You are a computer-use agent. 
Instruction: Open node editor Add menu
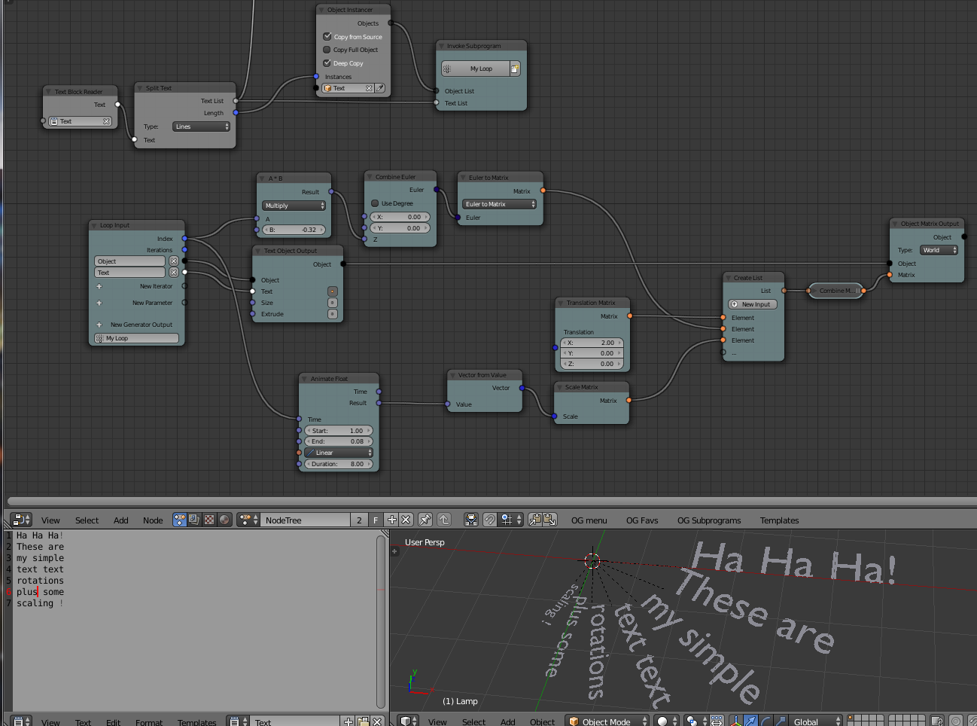(120, 520)
